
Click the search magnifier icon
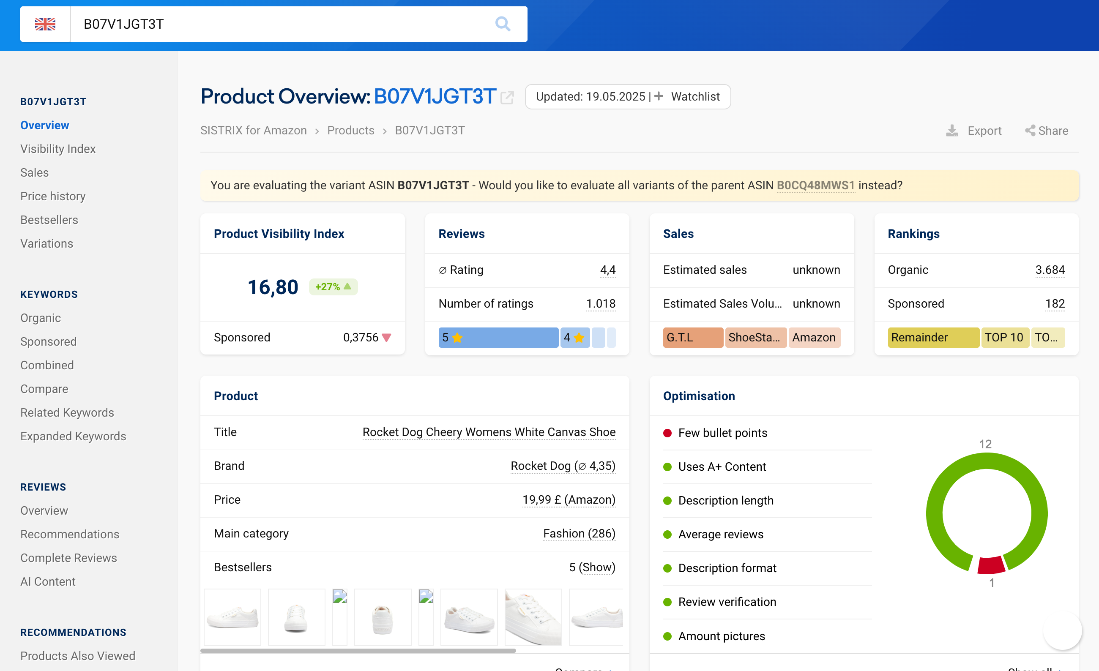click(x=503, y=24)
